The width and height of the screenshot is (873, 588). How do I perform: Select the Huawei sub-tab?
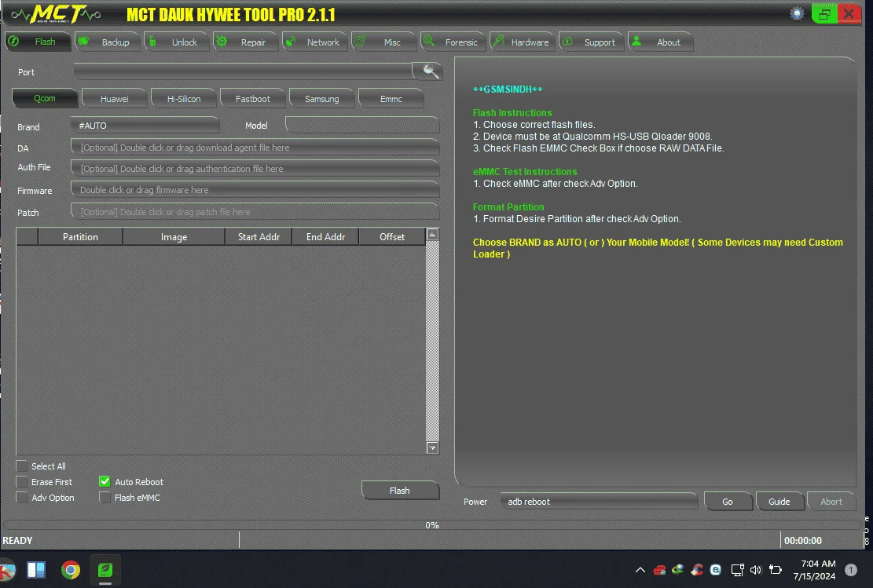(114, 99)
